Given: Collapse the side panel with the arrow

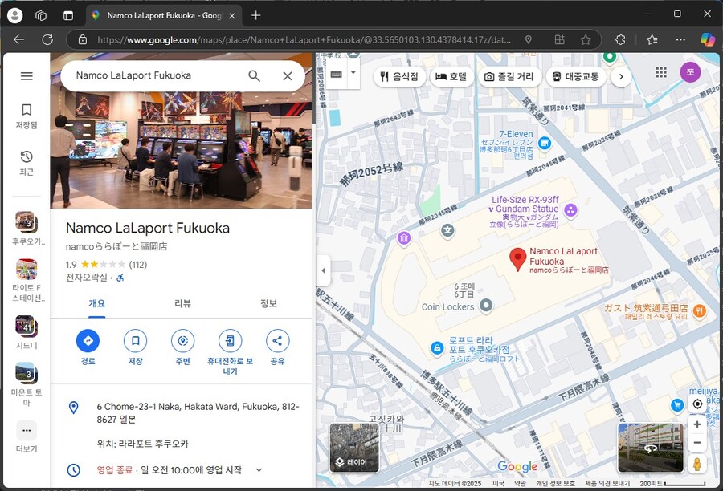Looking at the screenshot, I should coord(323,270).
